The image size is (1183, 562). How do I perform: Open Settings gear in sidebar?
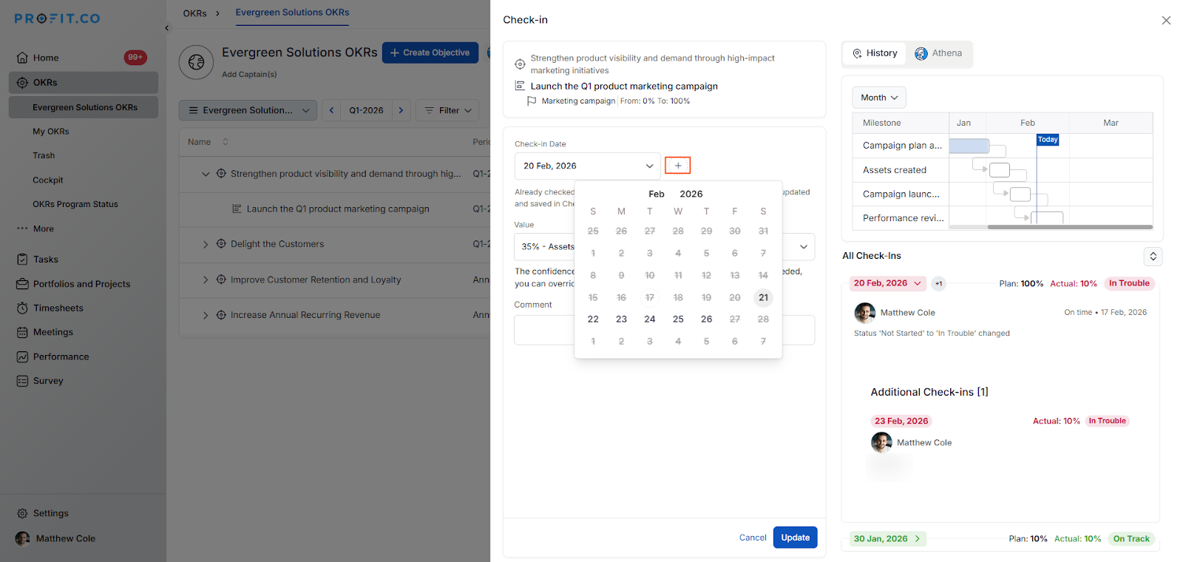[x=22, y=513]
